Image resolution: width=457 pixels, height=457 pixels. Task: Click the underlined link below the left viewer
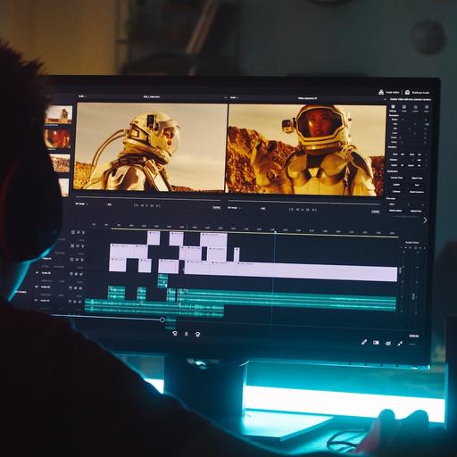tap(217, 207)
